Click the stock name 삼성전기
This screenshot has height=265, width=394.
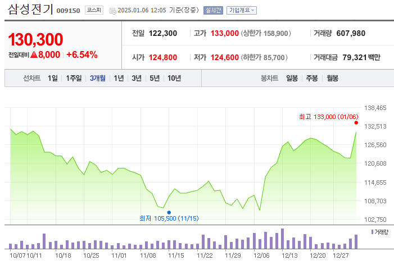pyautogui.click(x=30, y=10)
